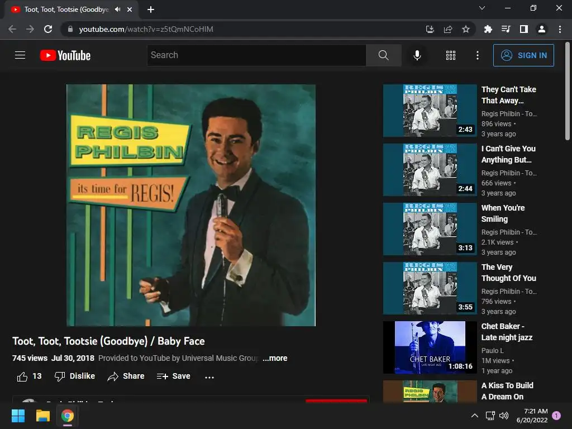
Task: Click the search magnifier button
Action: pyautogui.click(x=383, y=55)
